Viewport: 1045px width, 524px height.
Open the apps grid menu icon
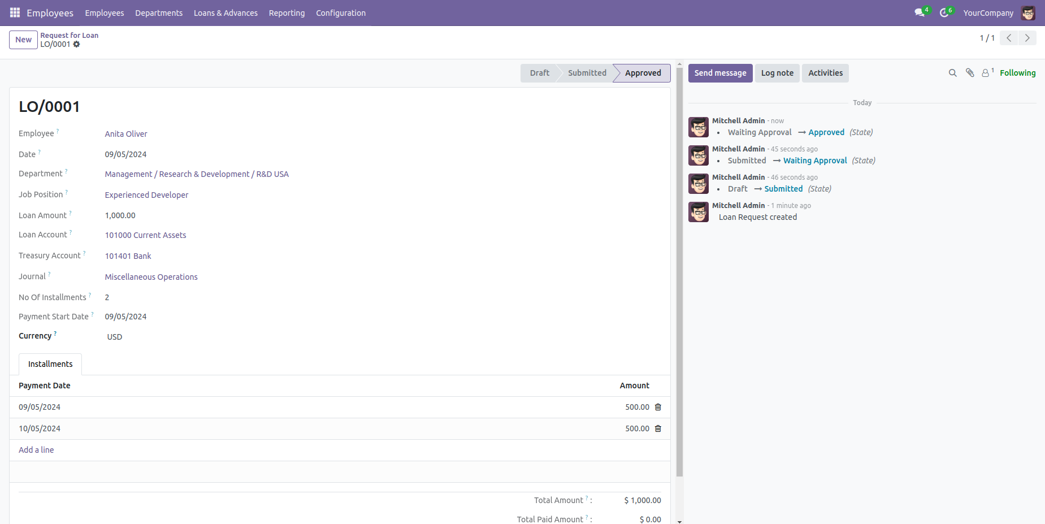coord(15,12)
